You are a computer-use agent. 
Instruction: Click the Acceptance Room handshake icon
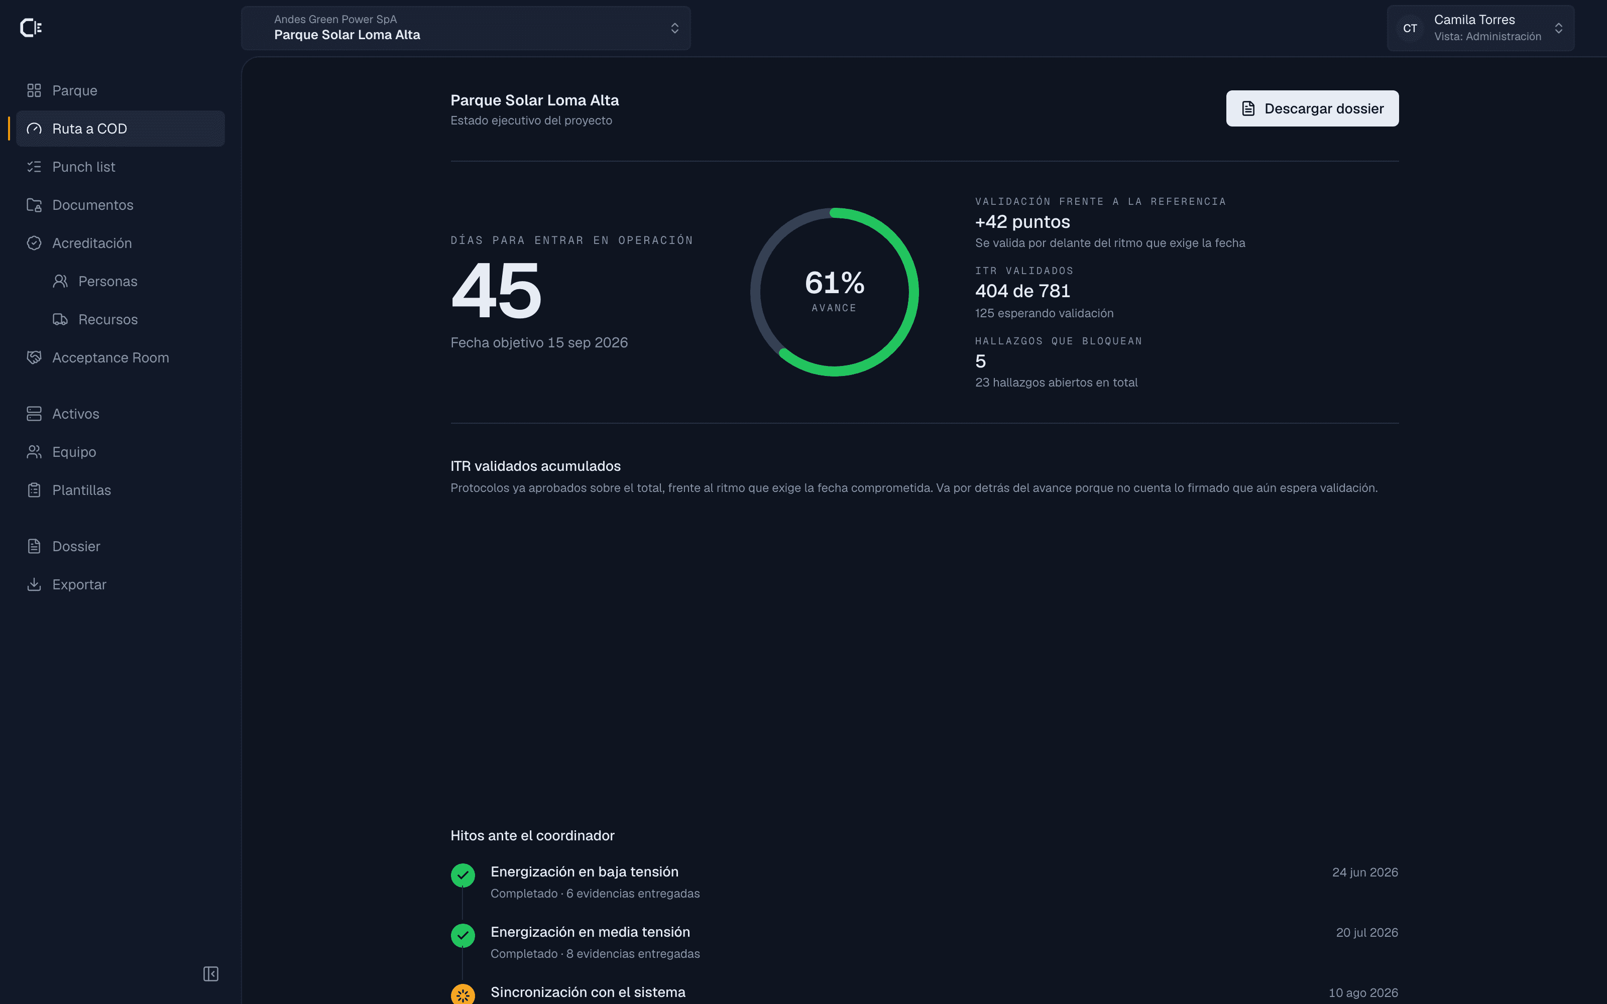[34, 358]
